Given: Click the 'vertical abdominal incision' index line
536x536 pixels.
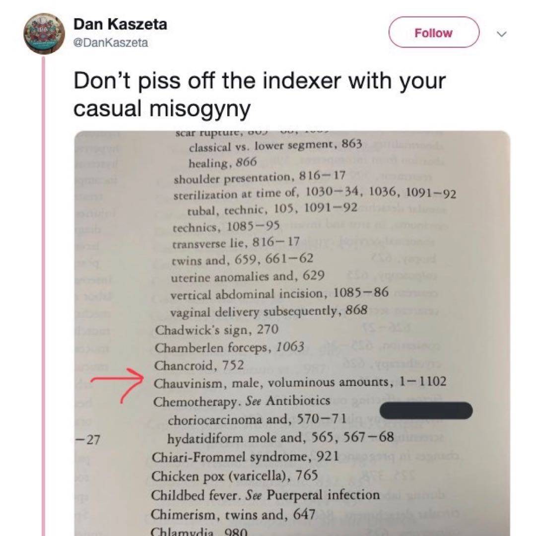Looking at the screenshot, I should pos(279,293).
